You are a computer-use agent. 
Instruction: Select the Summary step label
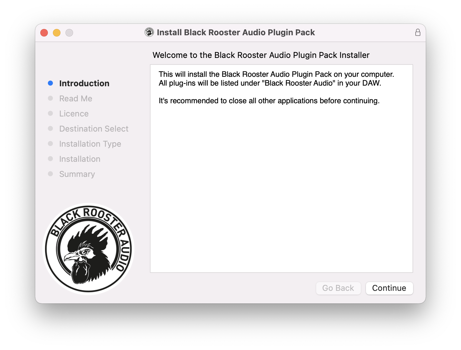click(x=77, y=174)
